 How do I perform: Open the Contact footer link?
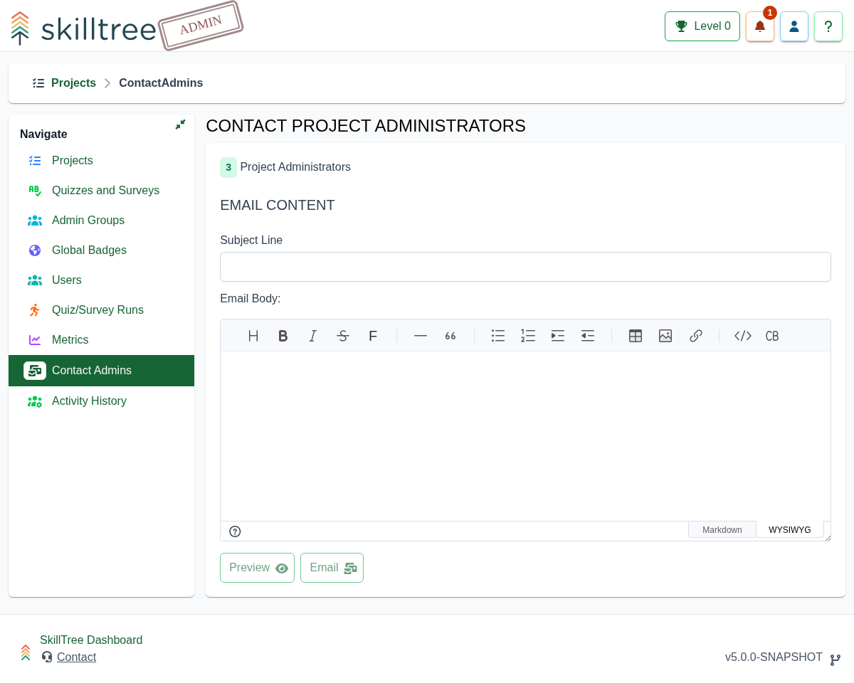point(76,657)
